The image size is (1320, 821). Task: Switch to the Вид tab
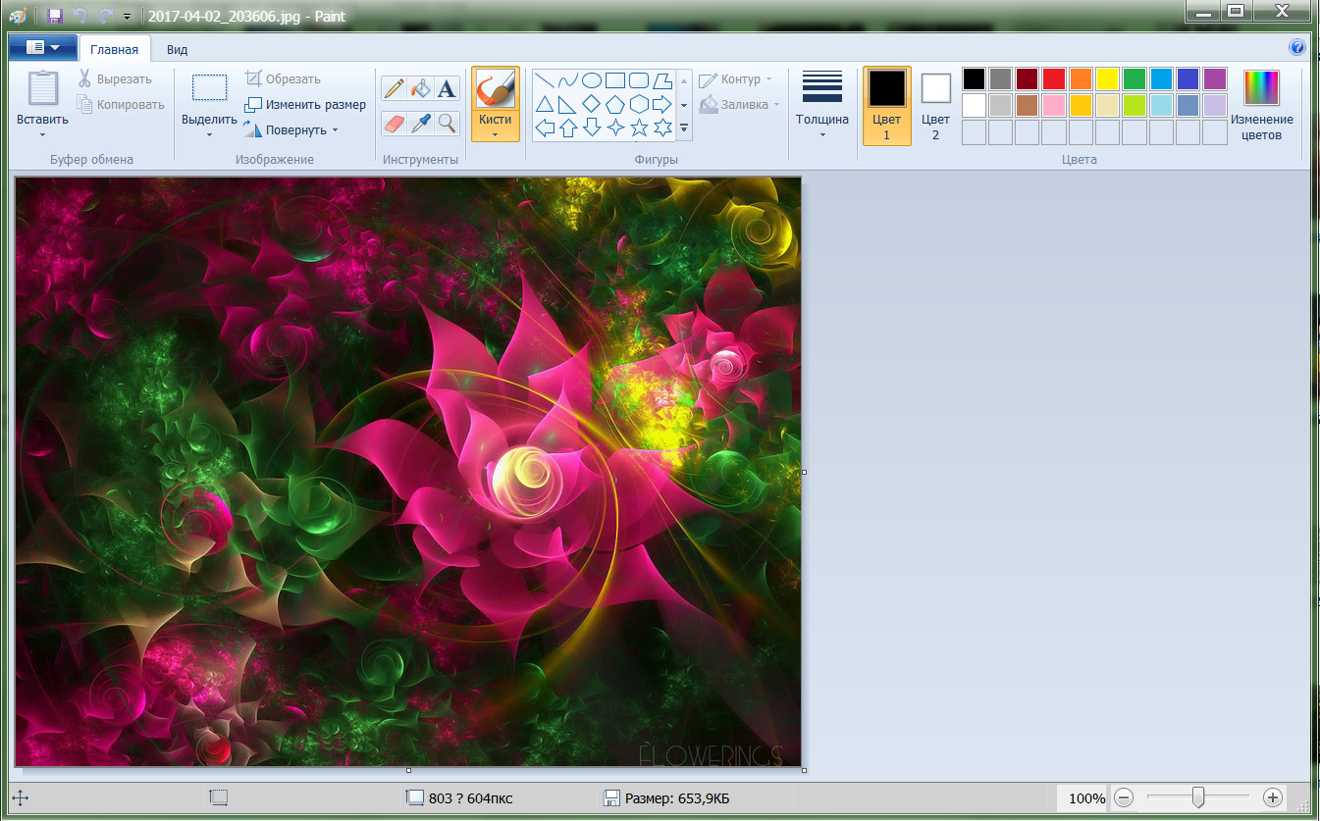pyautogui.click(x=177, y=49)
